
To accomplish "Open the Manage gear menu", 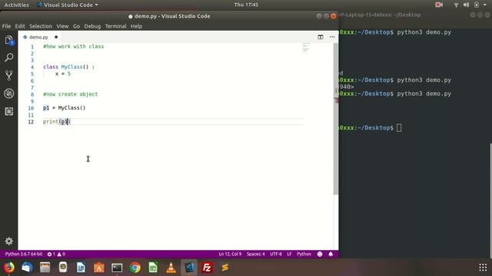I will click(8, 241).
